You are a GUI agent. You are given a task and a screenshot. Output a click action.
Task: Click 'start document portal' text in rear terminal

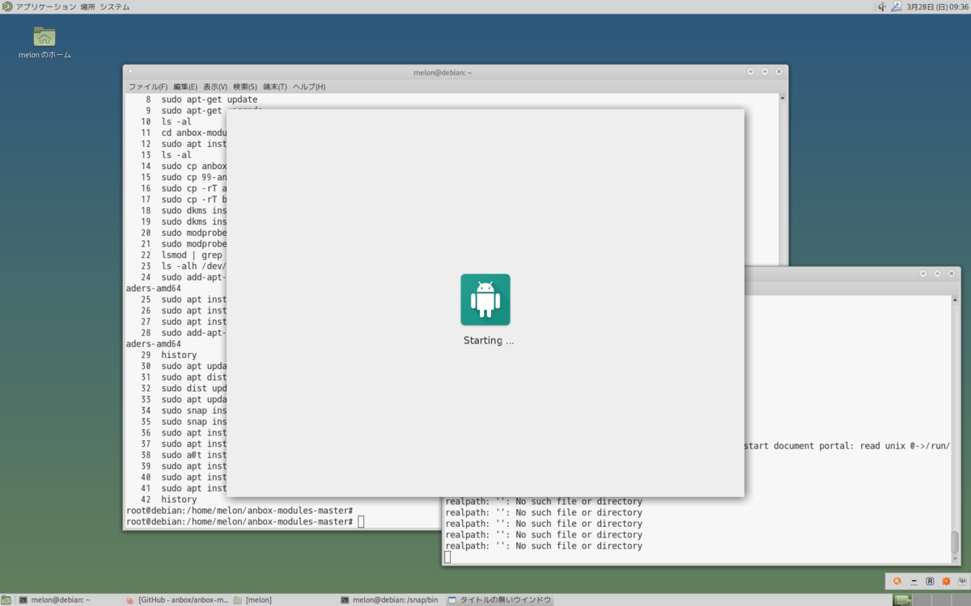coord(797,445)
